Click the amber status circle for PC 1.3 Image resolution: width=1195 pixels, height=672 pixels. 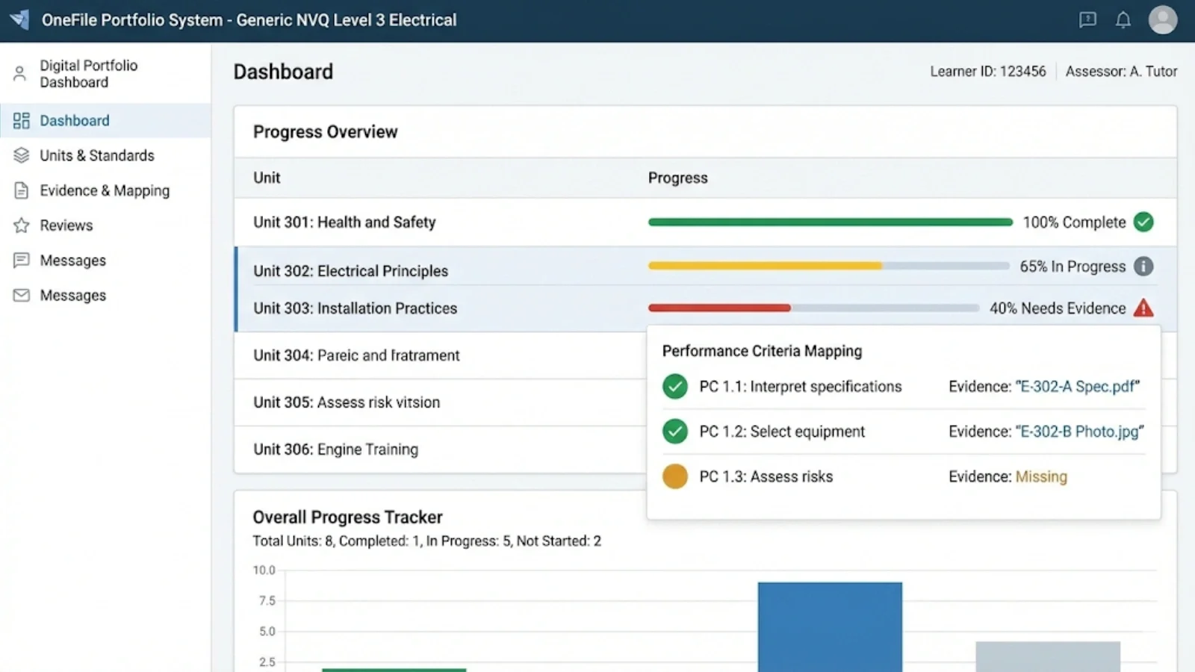point(674,476)
